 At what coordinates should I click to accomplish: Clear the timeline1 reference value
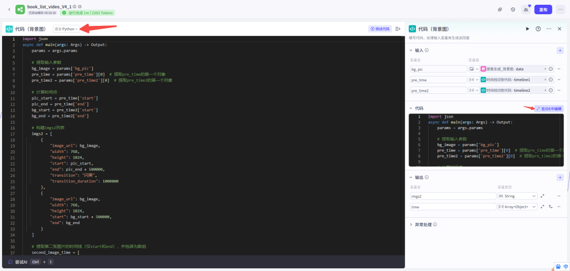[x=545, y=80]
